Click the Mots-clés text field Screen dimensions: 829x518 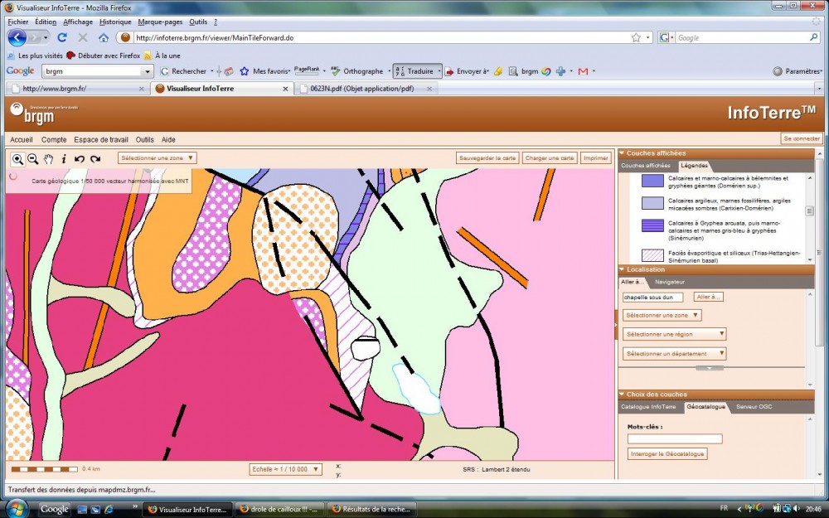675,439
